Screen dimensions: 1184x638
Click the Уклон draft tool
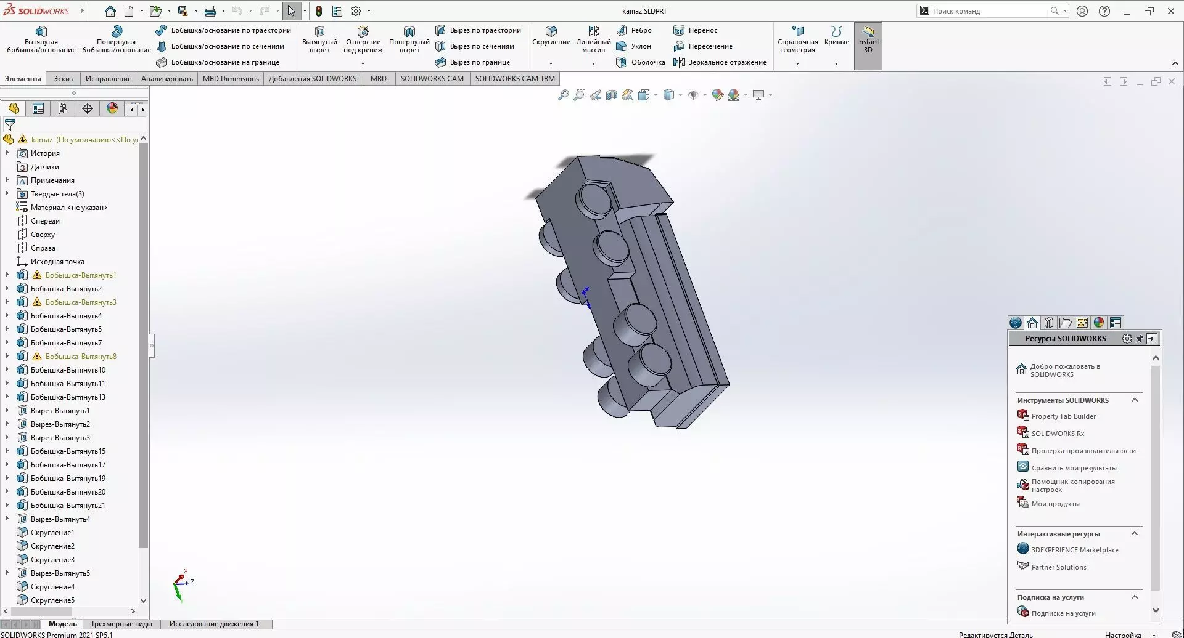click(x=634, y=46)
